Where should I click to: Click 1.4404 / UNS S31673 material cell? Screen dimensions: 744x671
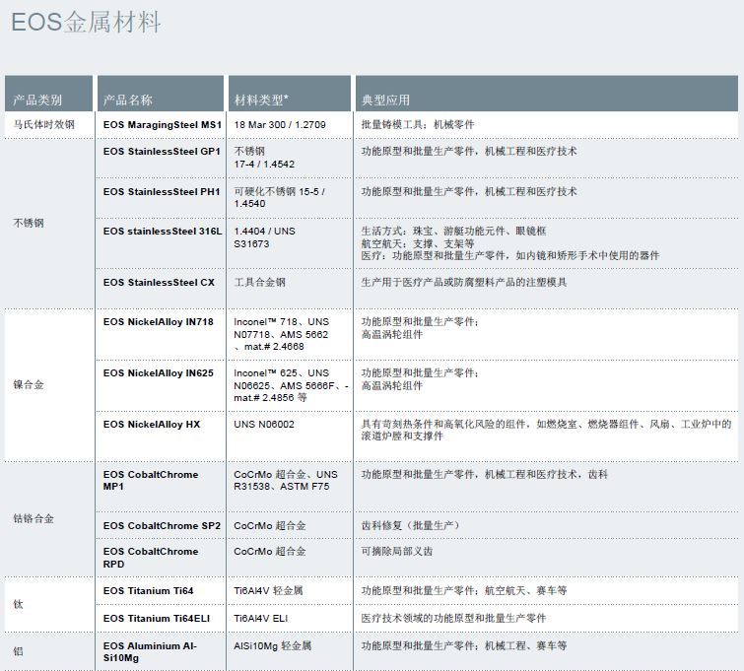[264, 237]
